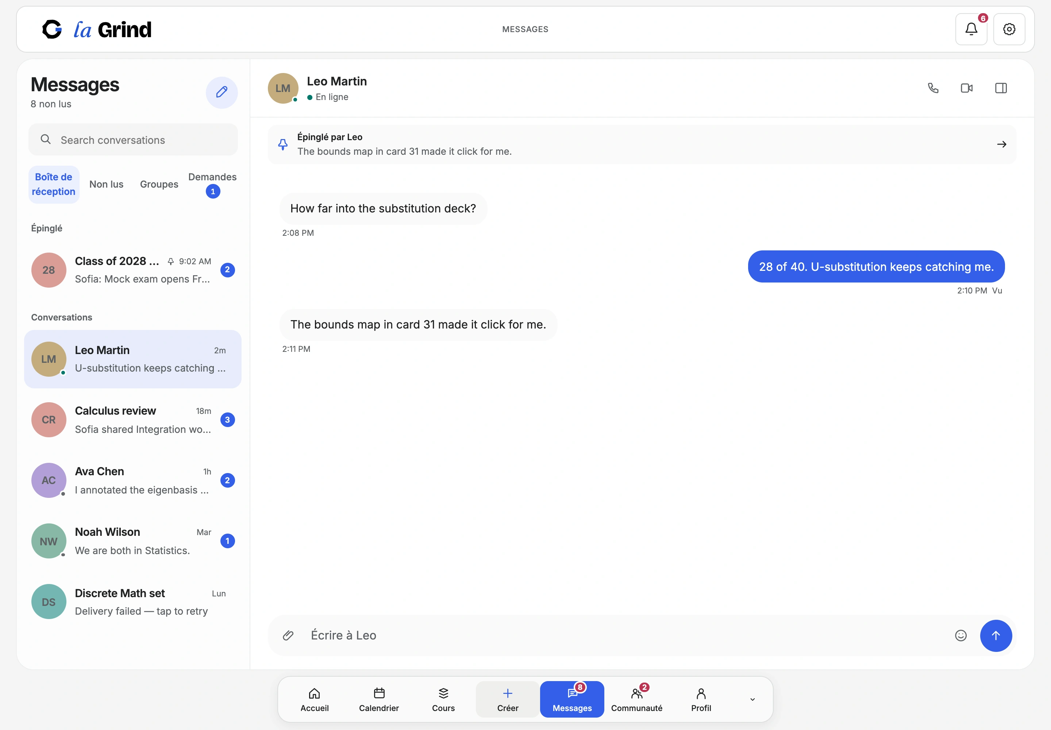Viewport: 1051px width, 730px height.
Task: Click the la Grind logo
Action: click(96, 29)
